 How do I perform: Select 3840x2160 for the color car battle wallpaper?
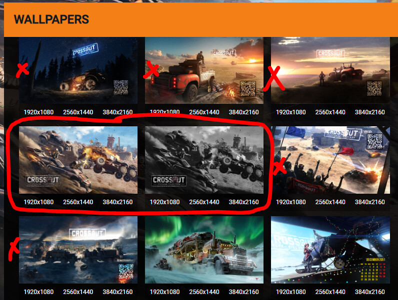click(x=117, y=202)
